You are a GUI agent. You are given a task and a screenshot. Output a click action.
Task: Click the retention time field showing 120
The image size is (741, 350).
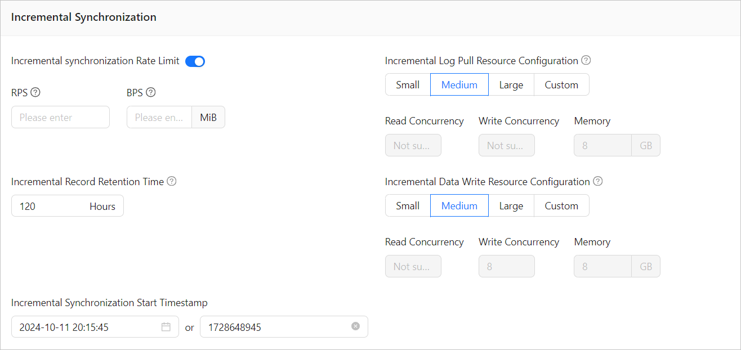tap(51, 207)
